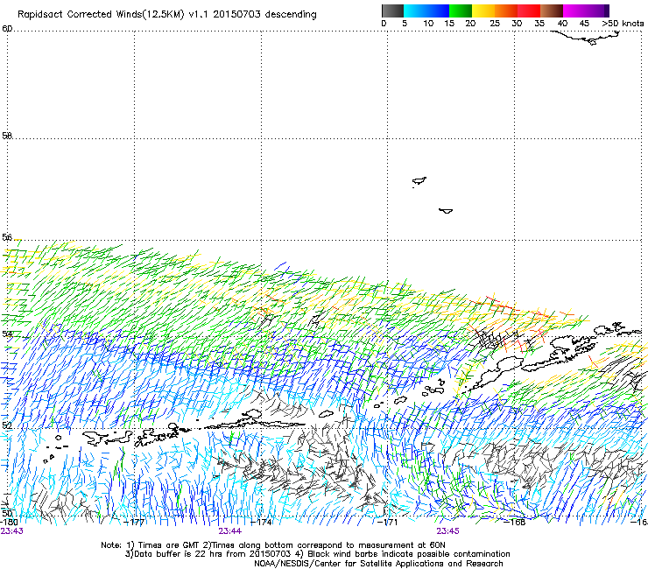Click the northern Pribilof island outline
This screenshot has height=569, width=648.
coord(419,181)
